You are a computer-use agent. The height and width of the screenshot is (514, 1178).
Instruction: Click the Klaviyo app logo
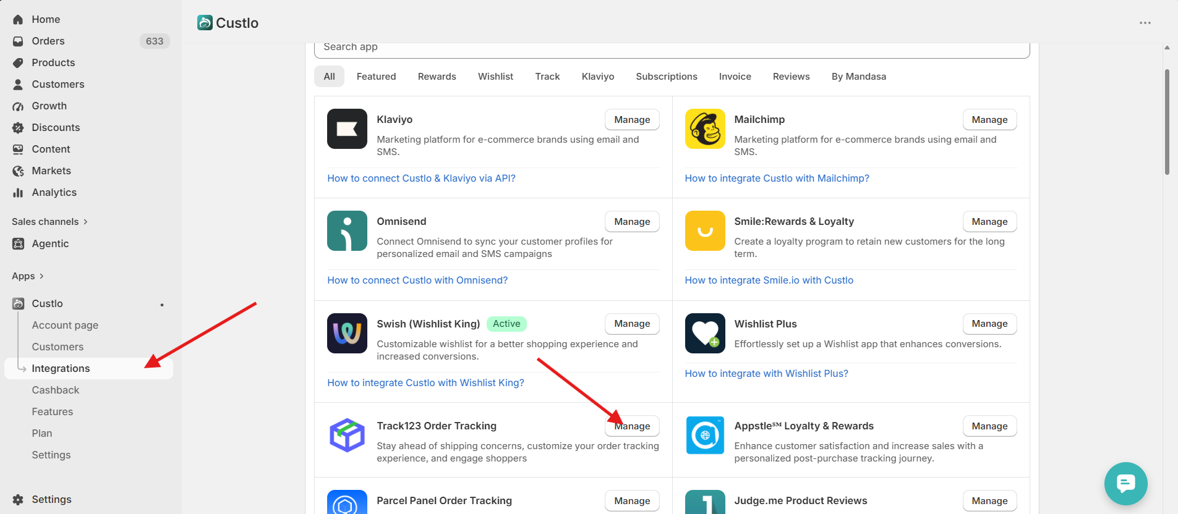tap(347, 129)
